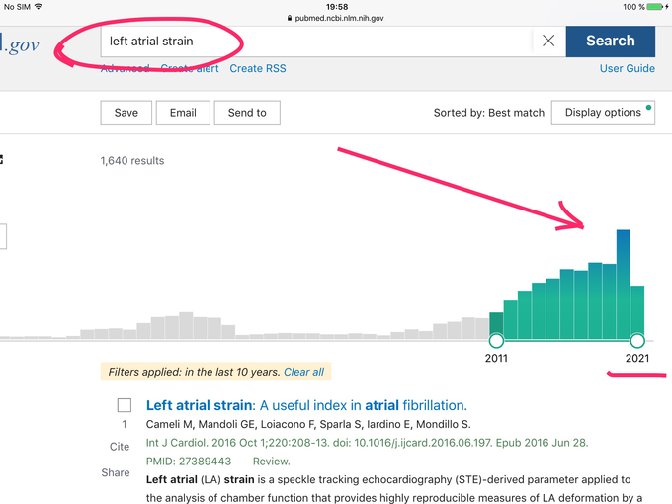The image size is (672, 504).
Task: Click the tallest bar in the results histogram
Action: pos(624,285)
